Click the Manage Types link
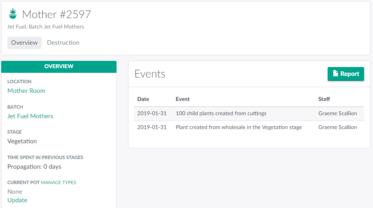Image resolution: width=373 pixels, height=208 pixels. pyautogui.click(x=58, y=183)
